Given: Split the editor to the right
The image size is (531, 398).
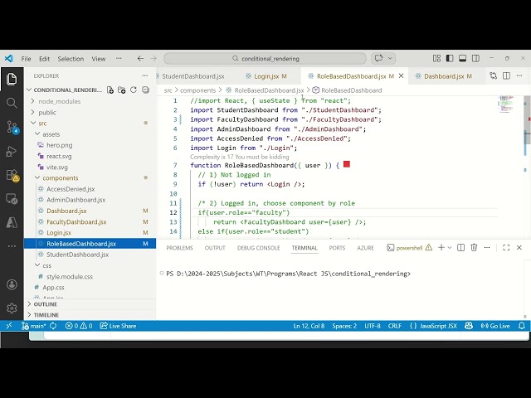Looking at the screenshot, I should click(x=507, y=75).
